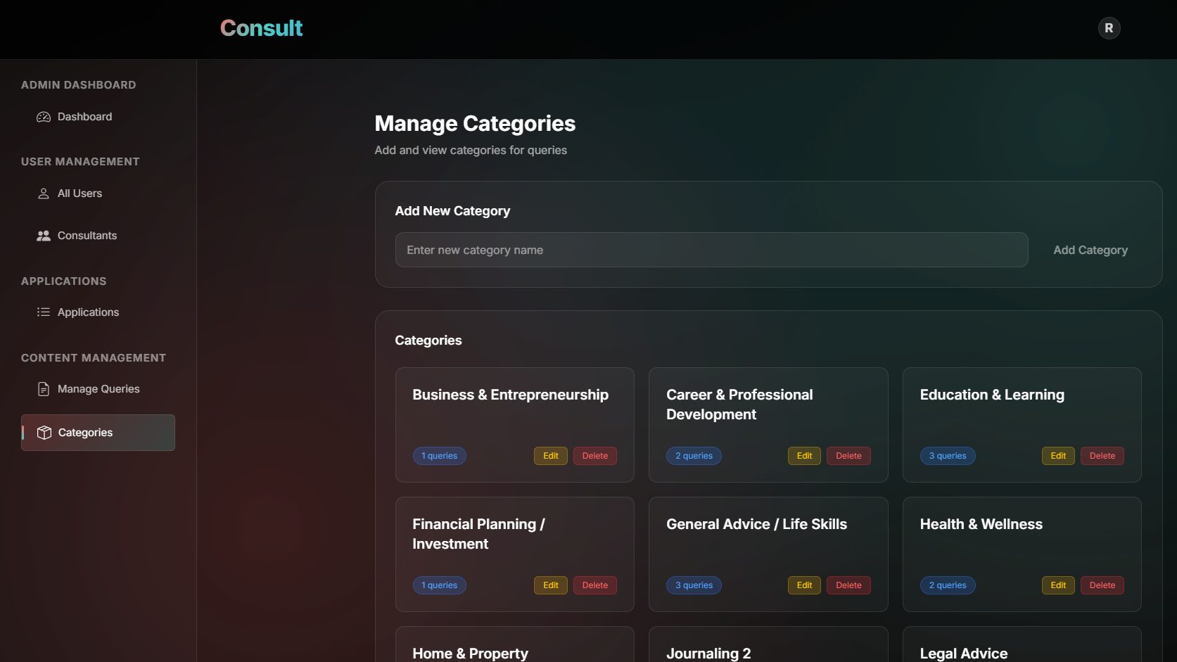Navigate to Manage Queries
Viewport: 1177px width, 662px height.
[x=98, y=389]
